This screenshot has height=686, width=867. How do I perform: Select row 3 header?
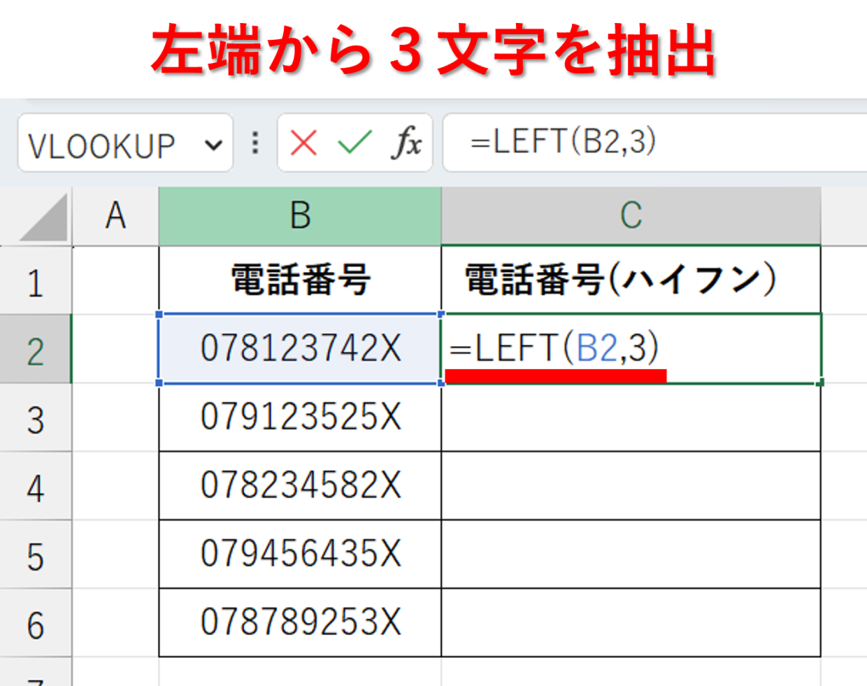point(36,417)
